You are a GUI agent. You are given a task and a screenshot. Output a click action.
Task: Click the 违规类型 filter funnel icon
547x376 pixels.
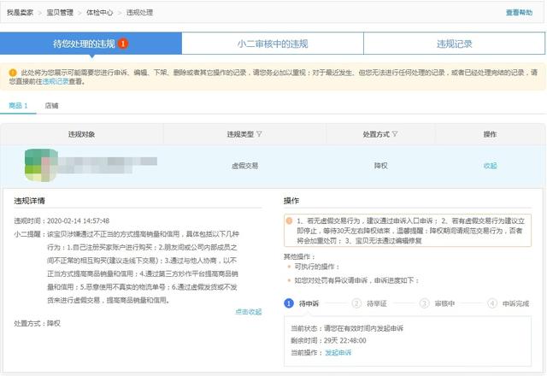coord(259,134)
